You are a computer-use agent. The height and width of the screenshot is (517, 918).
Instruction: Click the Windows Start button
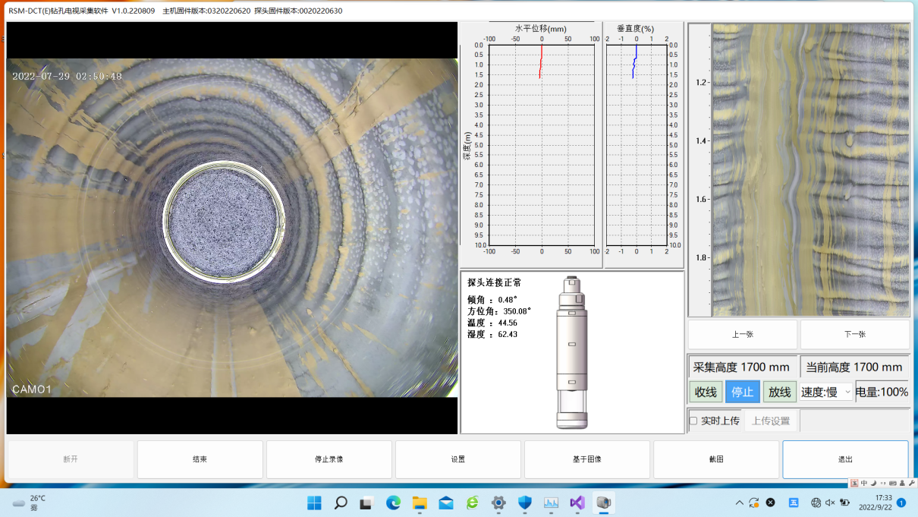314,503
